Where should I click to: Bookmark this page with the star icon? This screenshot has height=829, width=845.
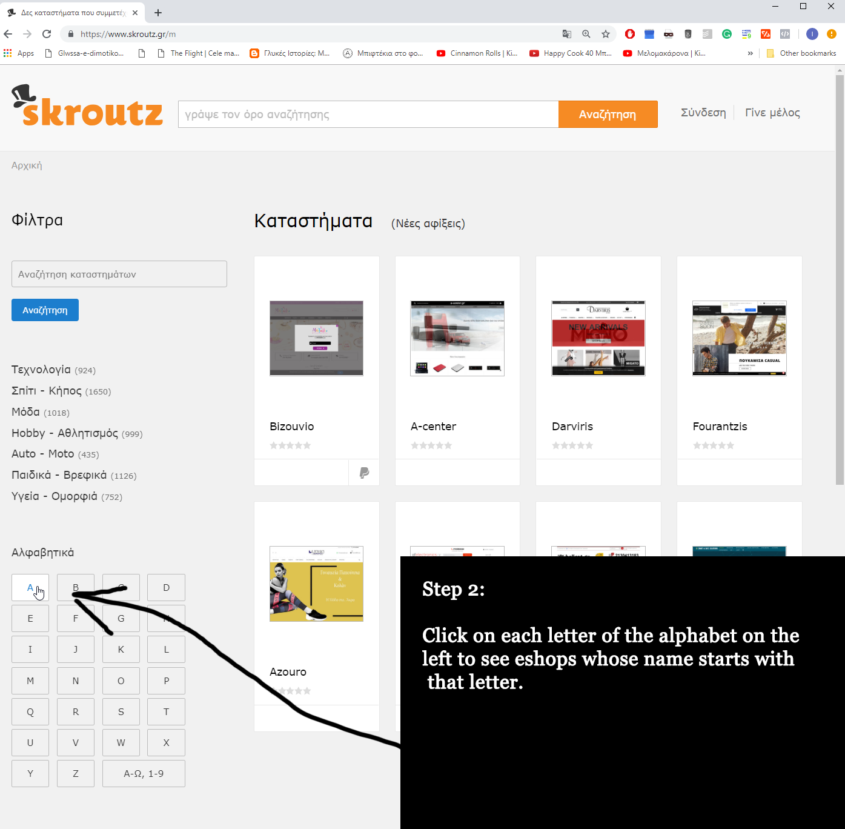point(605,34)
